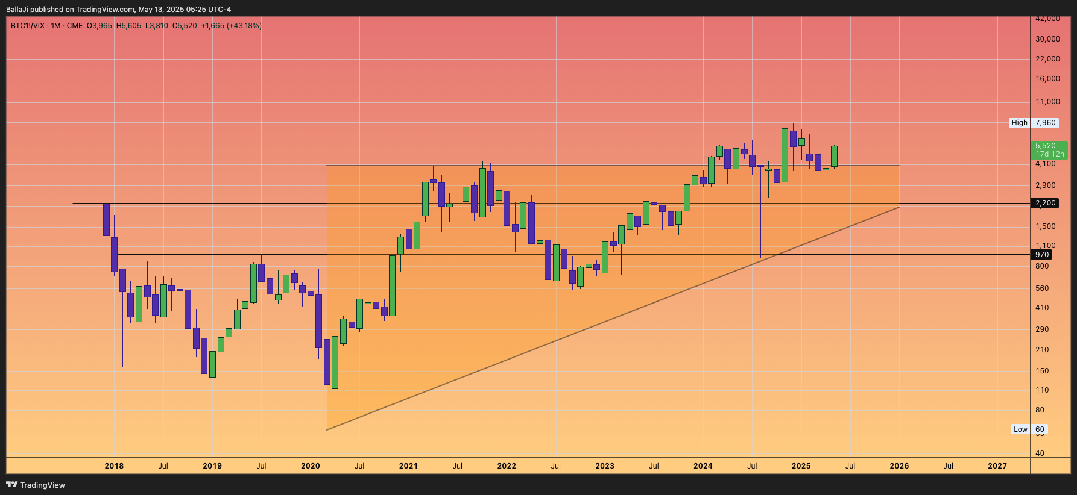Click the low value L3,810
1077x495 pixels.
pos(157,26)
